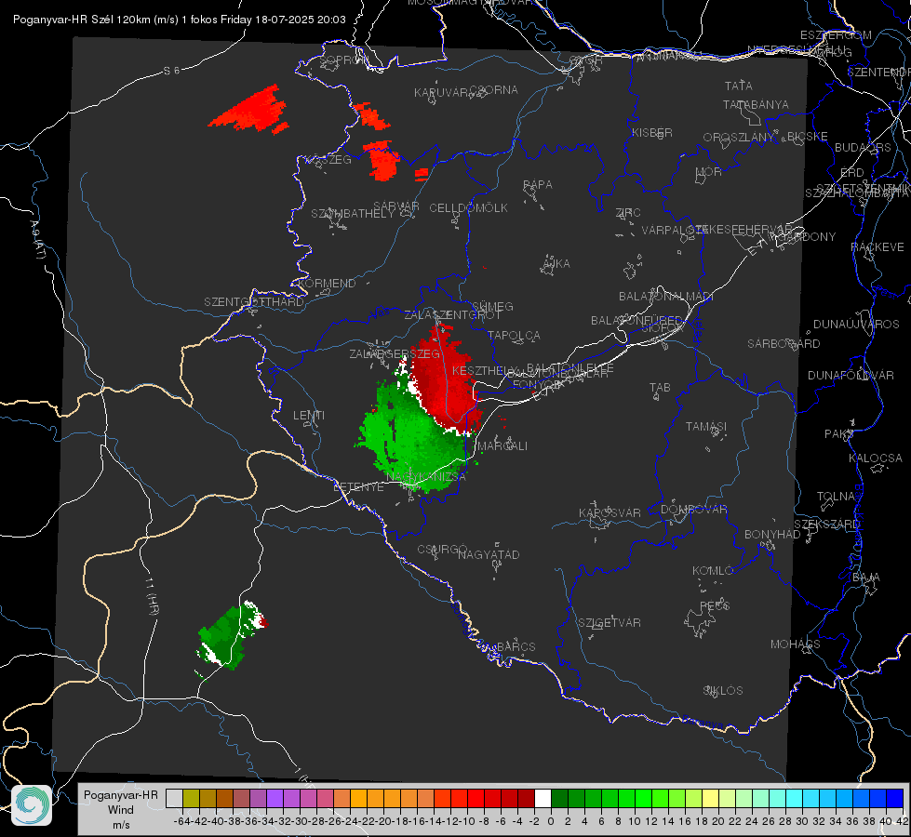Select the white swatch in the wind legend
The height and width of the screenshot is (837, 911).
click(543, 799)
